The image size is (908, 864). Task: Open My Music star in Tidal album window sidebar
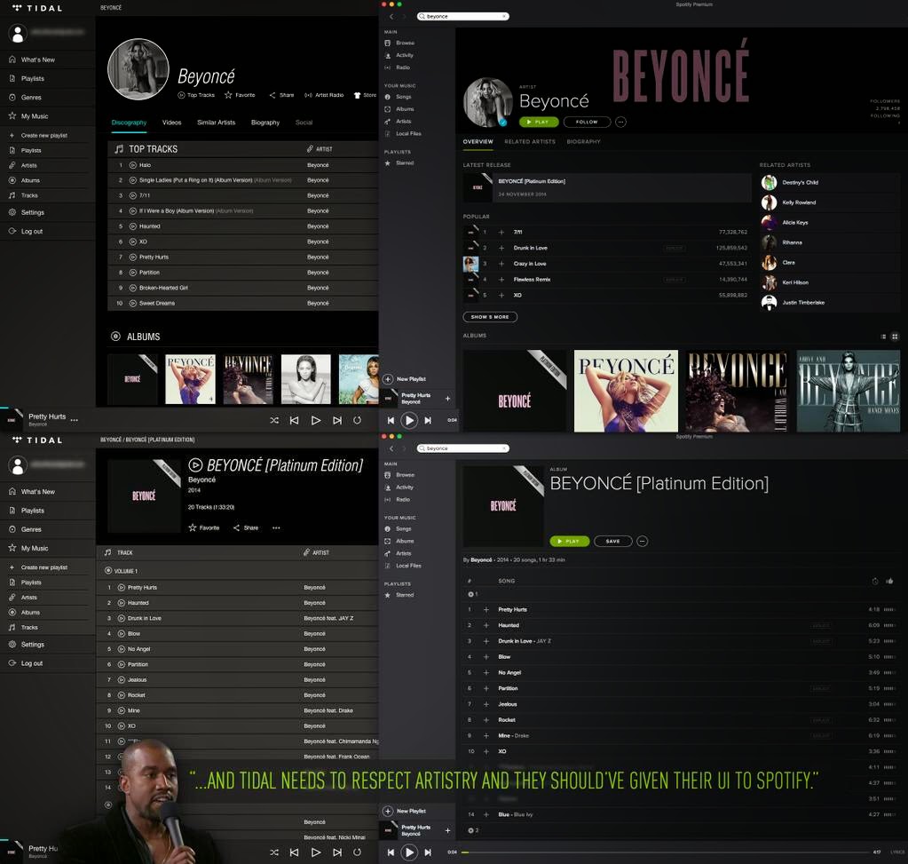[x=12, y=548]
